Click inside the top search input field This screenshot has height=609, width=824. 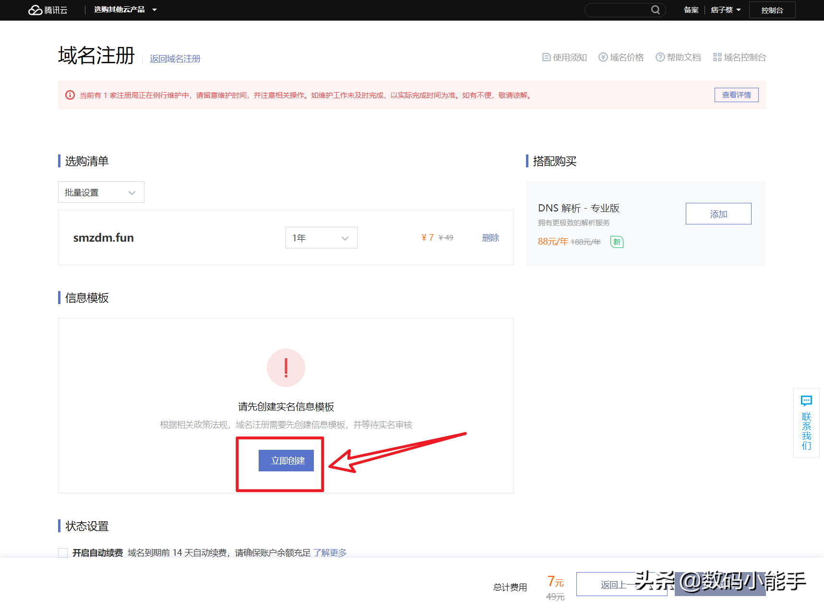(x=619, y=10)
